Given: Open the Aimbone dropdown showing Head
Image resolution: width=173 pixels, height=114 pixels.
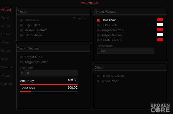Looking at the screenshot, I should [49, 73].
